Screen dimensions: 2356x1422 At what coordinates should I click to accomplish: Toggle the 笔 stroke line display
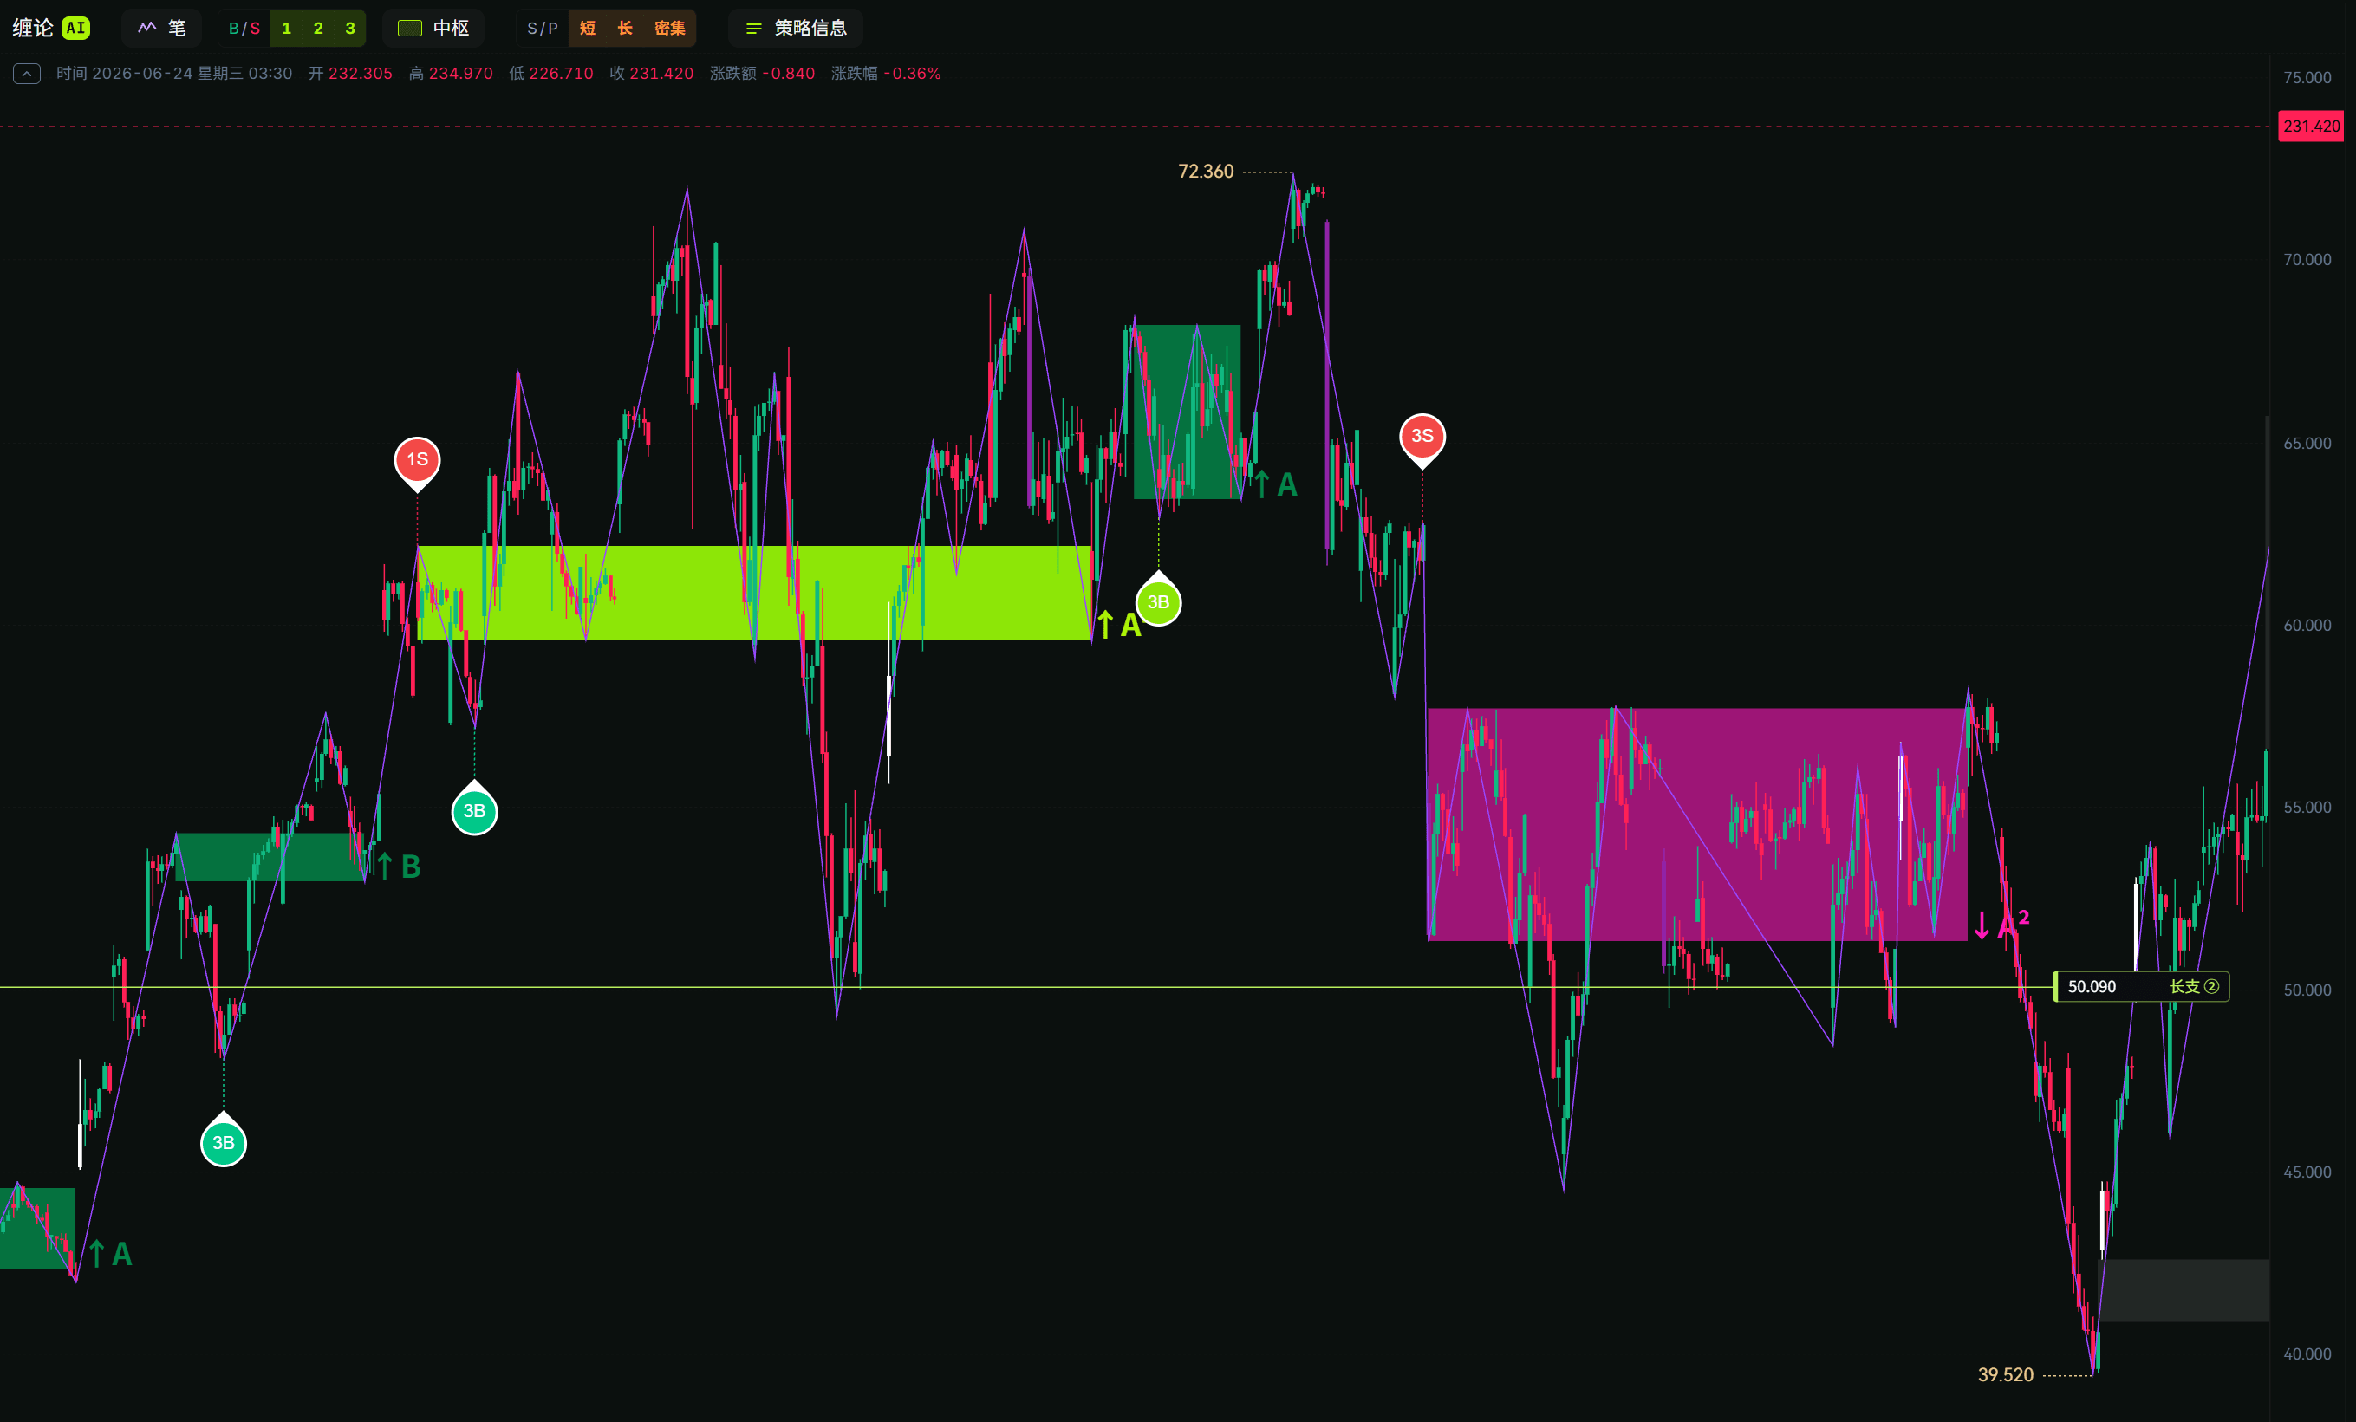(161, 28)
